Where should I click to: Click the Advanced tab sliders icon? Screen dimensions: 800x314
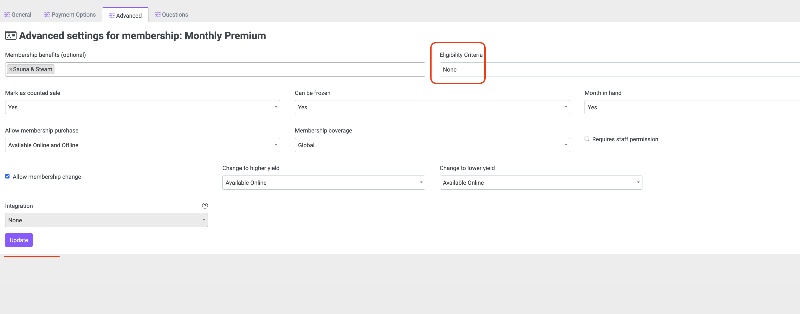tap(112, 16)
